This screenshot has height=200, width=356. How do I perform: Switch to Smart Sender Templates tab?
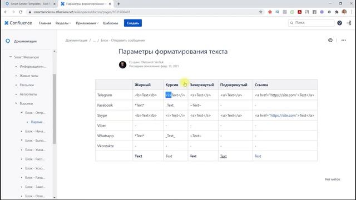[x=30, y=4]
